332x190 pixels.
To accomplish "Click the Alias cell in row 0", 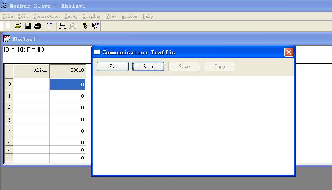I will pyautogui.click(x=32, y=84).
